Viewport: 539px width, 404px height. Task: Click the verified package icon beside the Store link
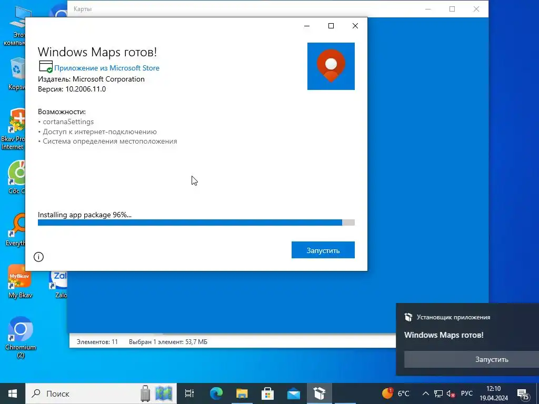coord(46,67)
